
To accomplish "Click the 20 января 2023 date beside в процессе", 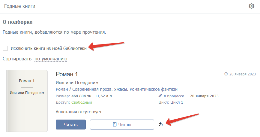I will [x=204, y=96].
